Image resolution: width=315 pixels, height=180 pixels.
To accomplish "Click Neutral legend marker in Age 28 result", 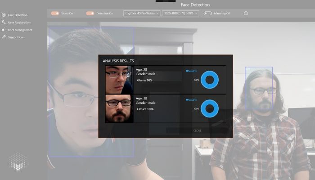I will click(187, 71).
